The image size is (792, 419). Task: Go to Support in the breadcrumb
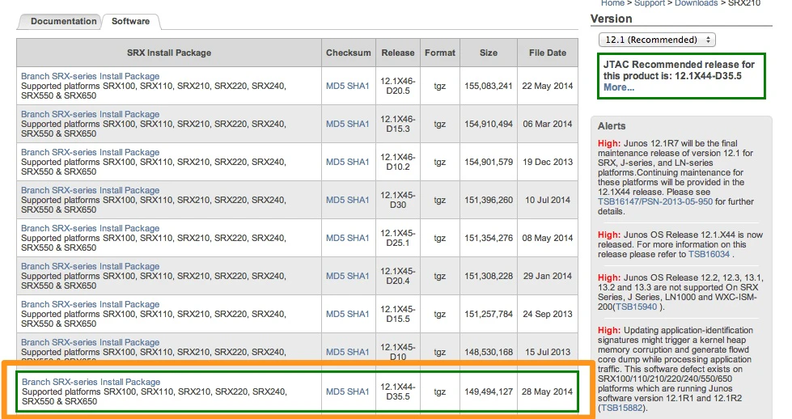pos(650,3)
